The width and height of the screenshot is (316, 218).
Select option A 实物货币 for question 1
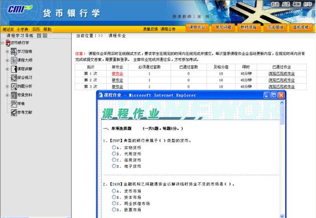pos(114,147)
